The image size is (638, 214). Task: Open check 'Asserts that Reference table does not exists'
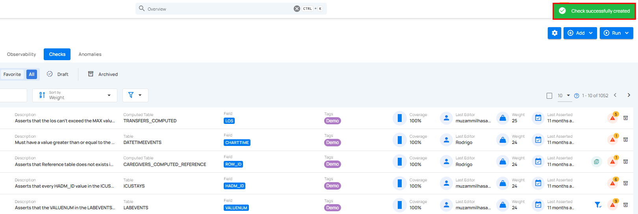(64, 164)
